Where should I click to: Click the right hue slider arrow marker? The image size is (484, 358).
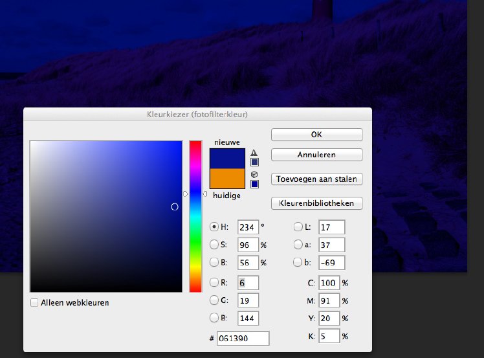pyautogui.click(x=205, y=194)
